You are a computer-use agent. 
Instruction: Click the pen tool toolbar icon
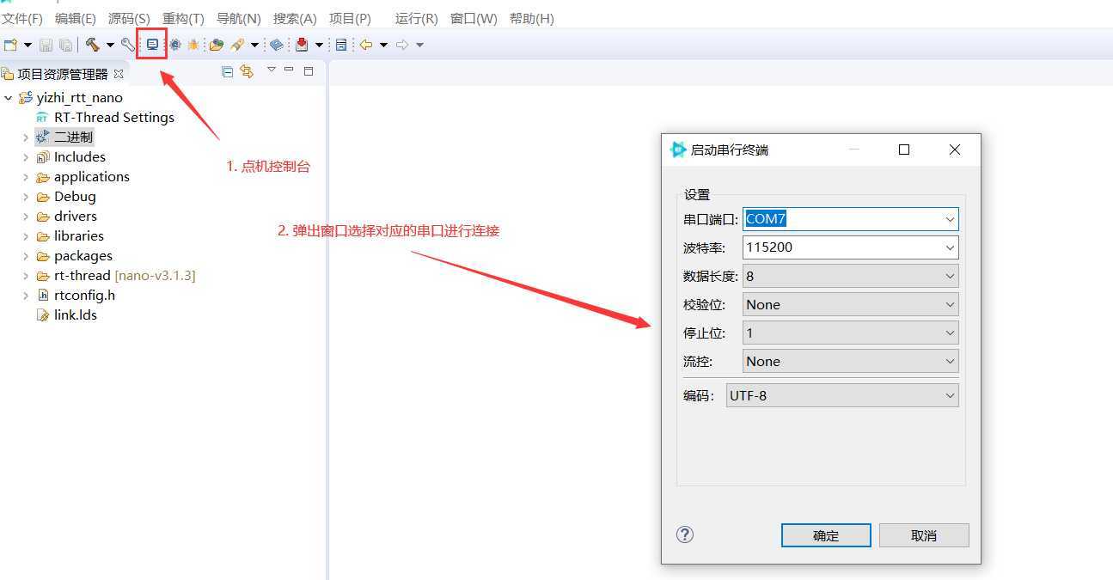click(x=237, y=45)
